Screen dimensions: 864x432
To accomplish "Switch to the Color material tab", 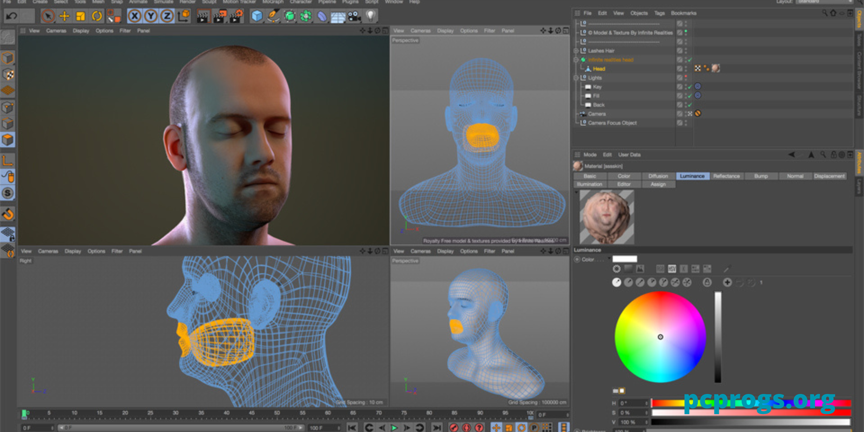I will (x=624, y=176).
